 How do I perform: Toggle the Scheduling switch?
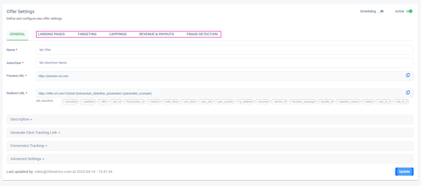tap(380, 11)
